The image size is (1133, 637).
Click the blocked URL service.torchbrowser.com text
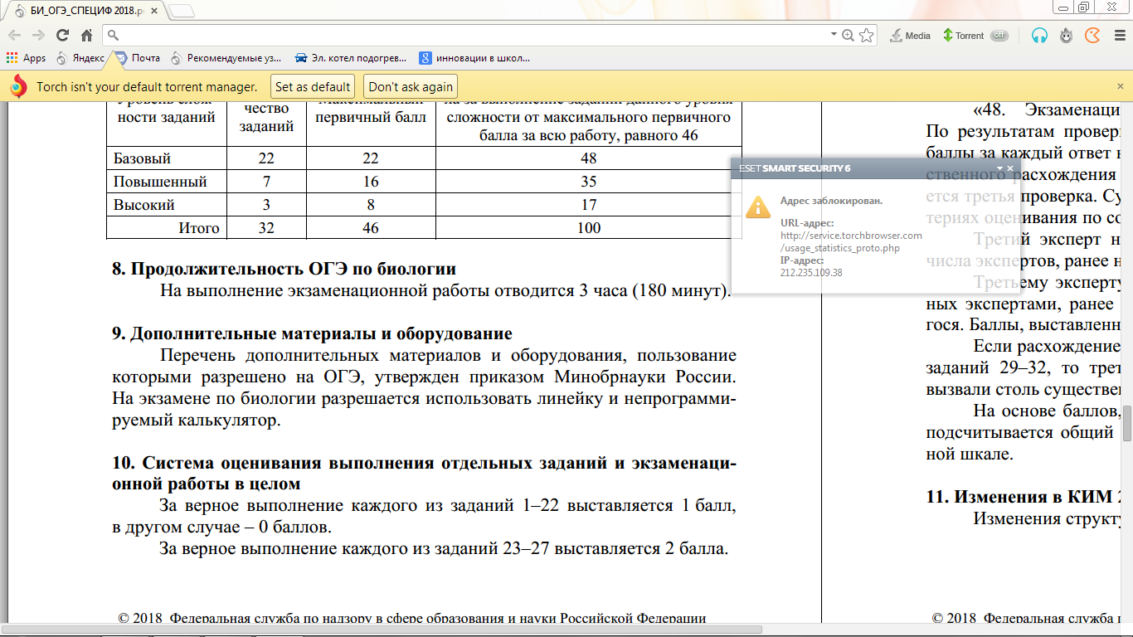tap(851, 241)
